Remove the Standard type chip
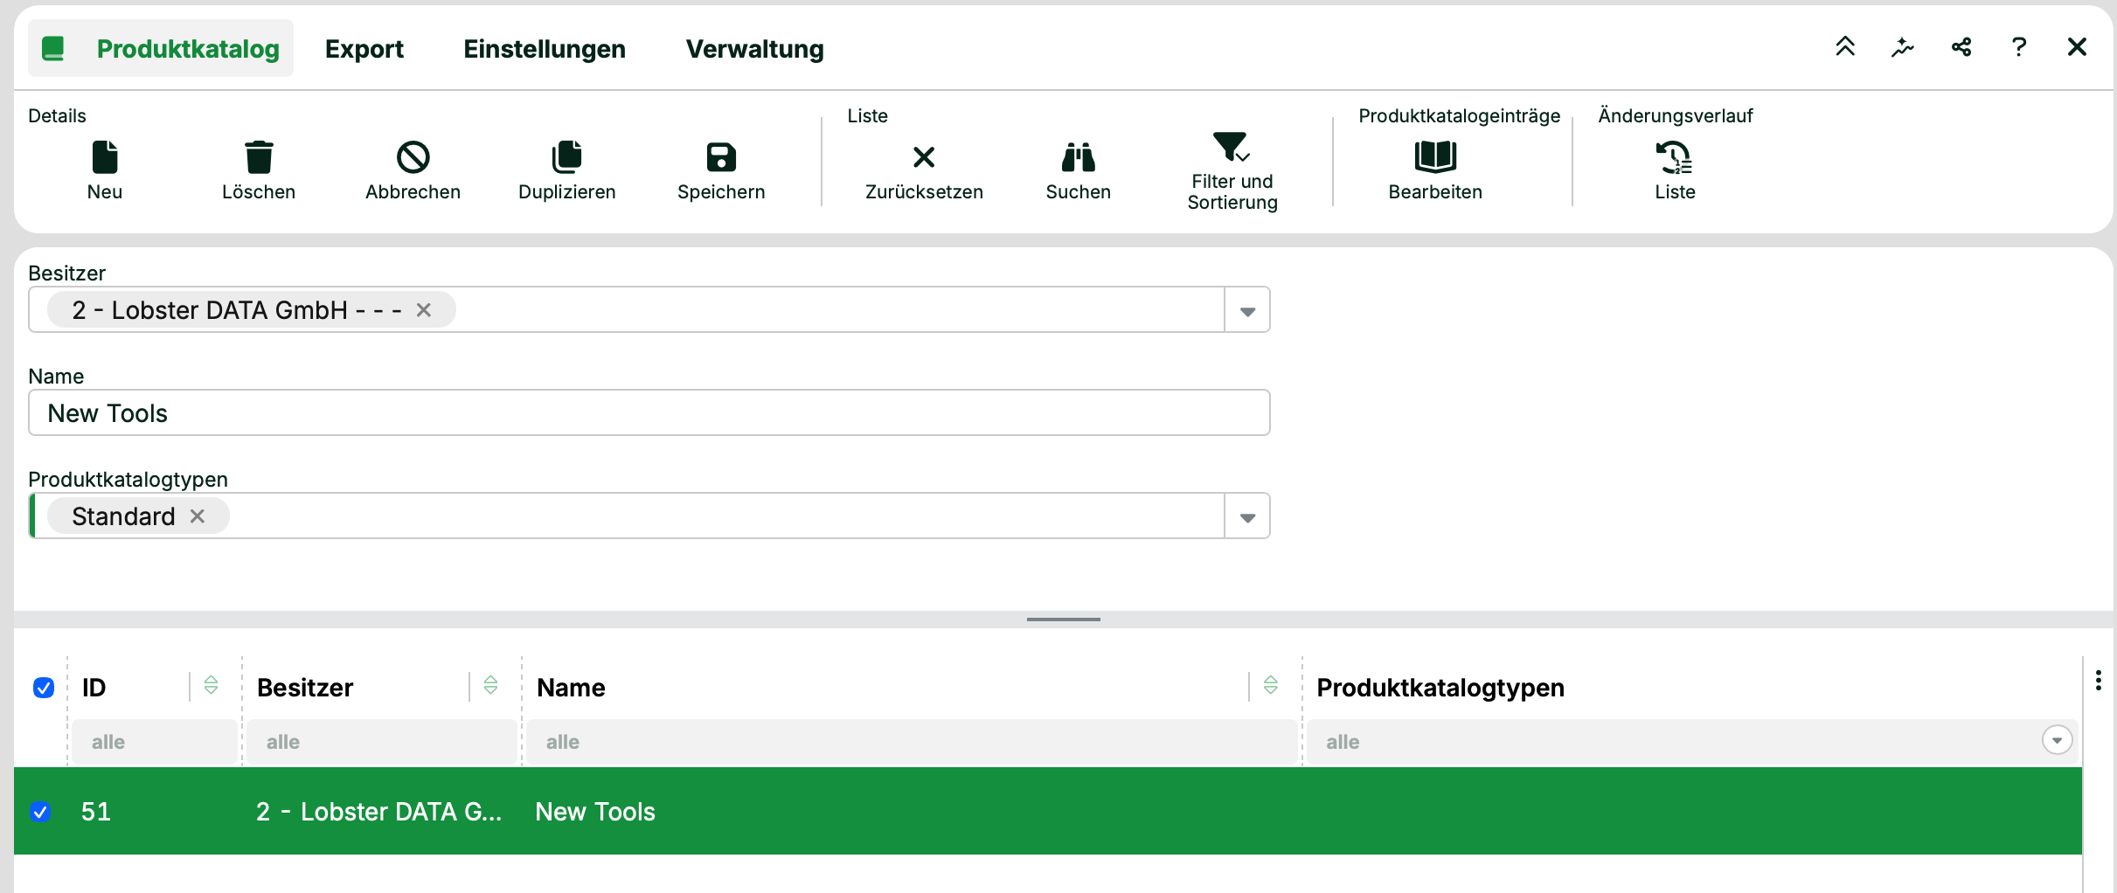The image size is (2117, 893). (x=198, y=516)
